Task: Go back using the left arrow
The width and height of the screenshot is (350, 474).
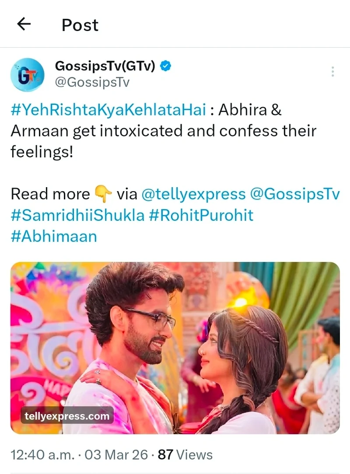Action: (24, 24)
